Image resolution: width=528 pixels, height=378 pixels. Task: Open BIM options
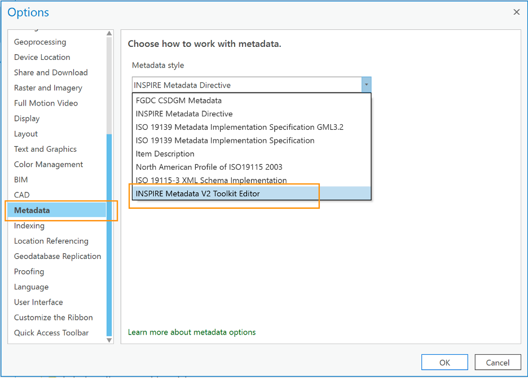pos(21,179)
